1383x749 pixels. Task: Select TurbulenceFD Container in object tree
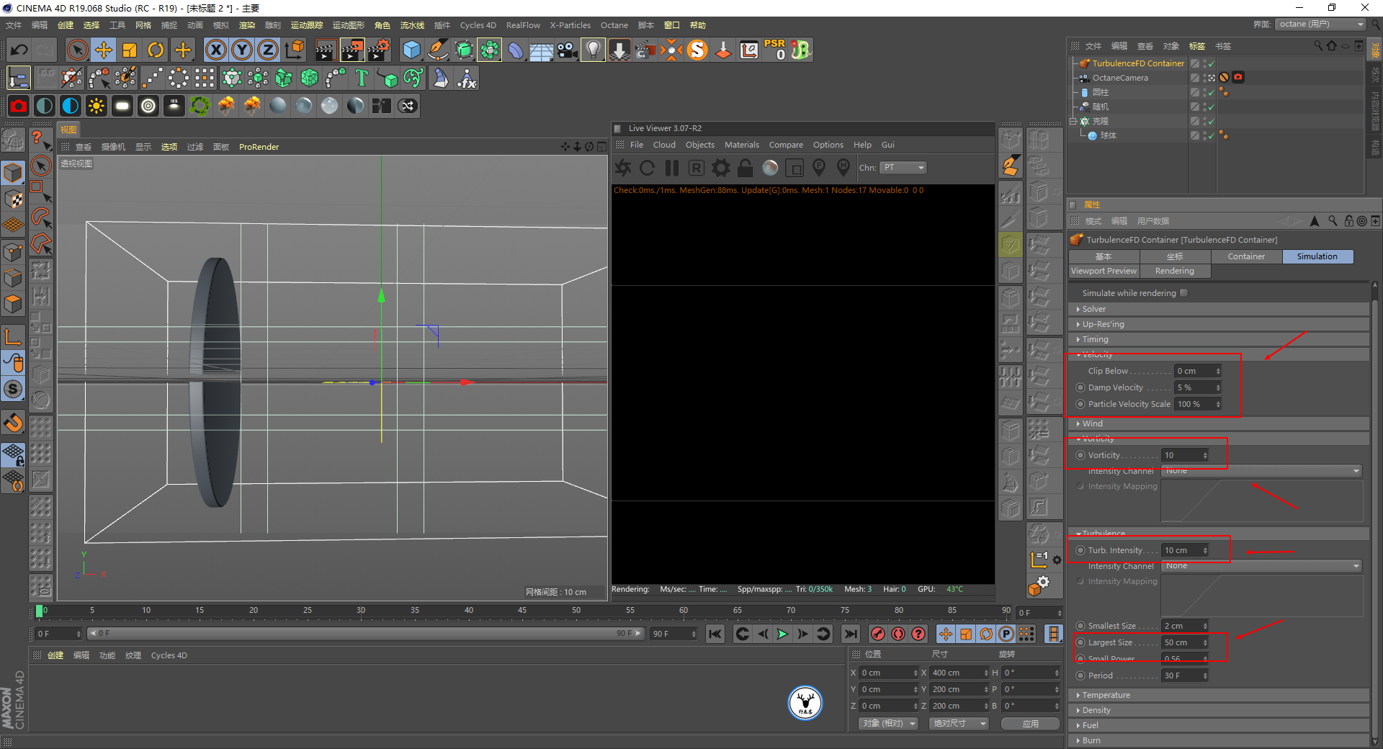[1138, 63]
